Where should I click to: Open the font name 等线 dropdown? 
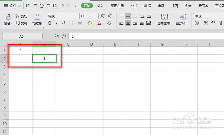tap(78, 16)
